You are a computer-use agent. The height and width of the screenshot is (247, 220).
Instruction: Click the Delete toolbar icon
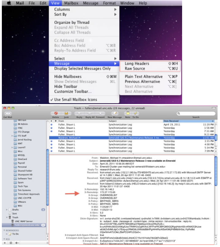pyautogui.click(x=56, y=113)
